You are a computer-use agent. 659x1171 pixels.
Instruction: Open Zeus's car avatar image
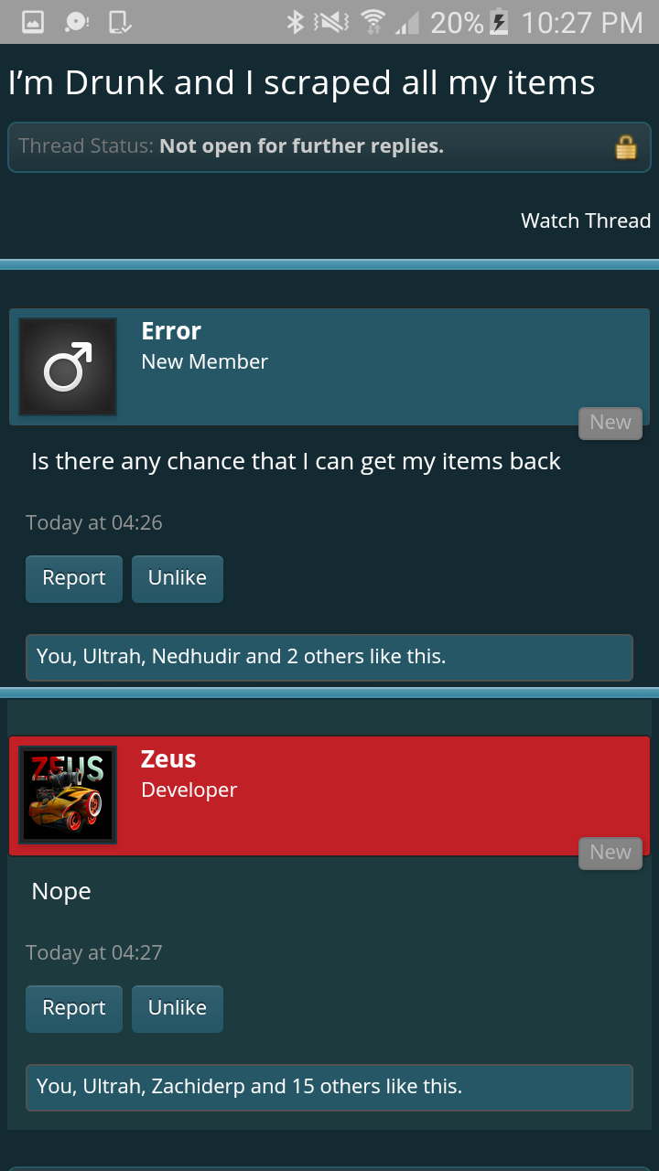68,796
